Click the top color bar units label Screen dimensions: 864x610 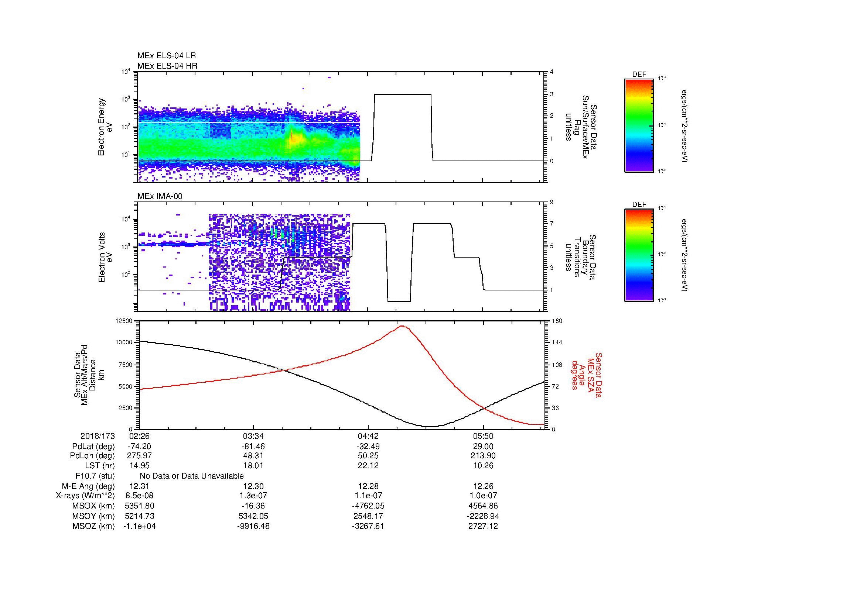(x=684, y=126)
